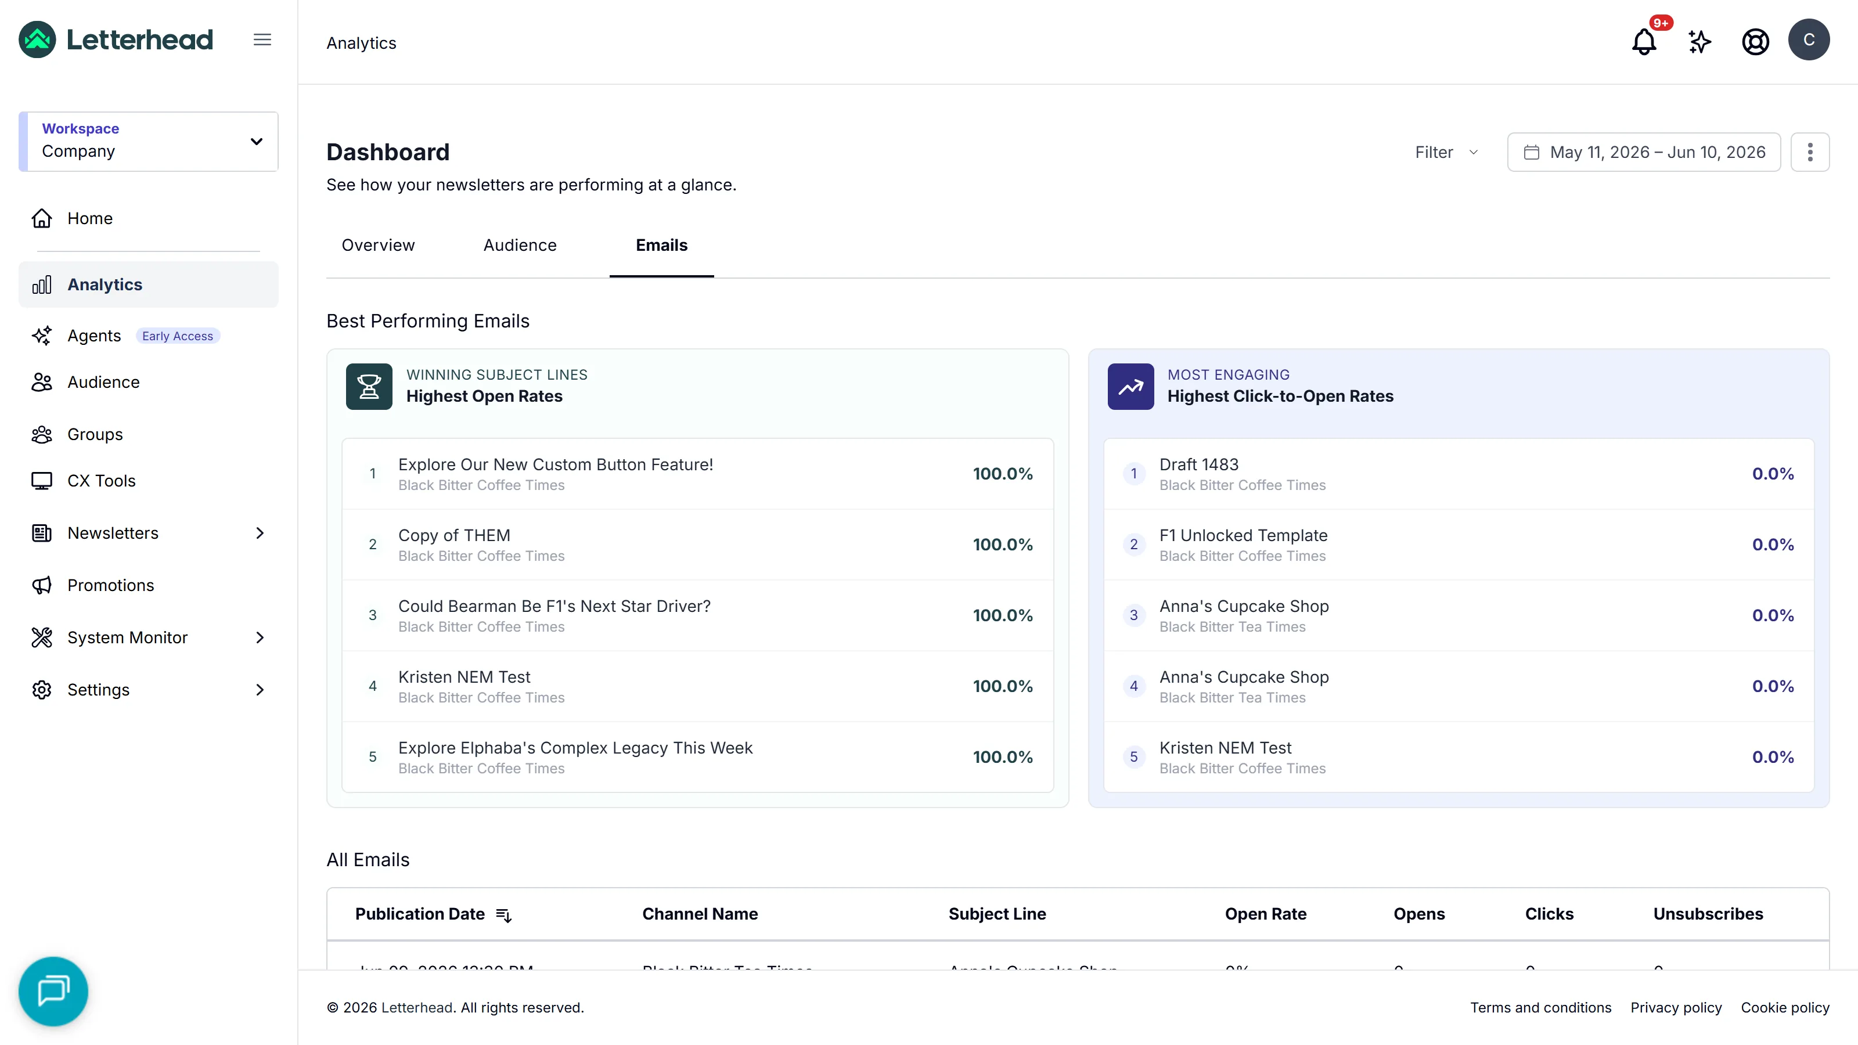This screenshot has height=1045, width=1858.
Task: Expand the Filter dropdown
Action: [1447, 152]
